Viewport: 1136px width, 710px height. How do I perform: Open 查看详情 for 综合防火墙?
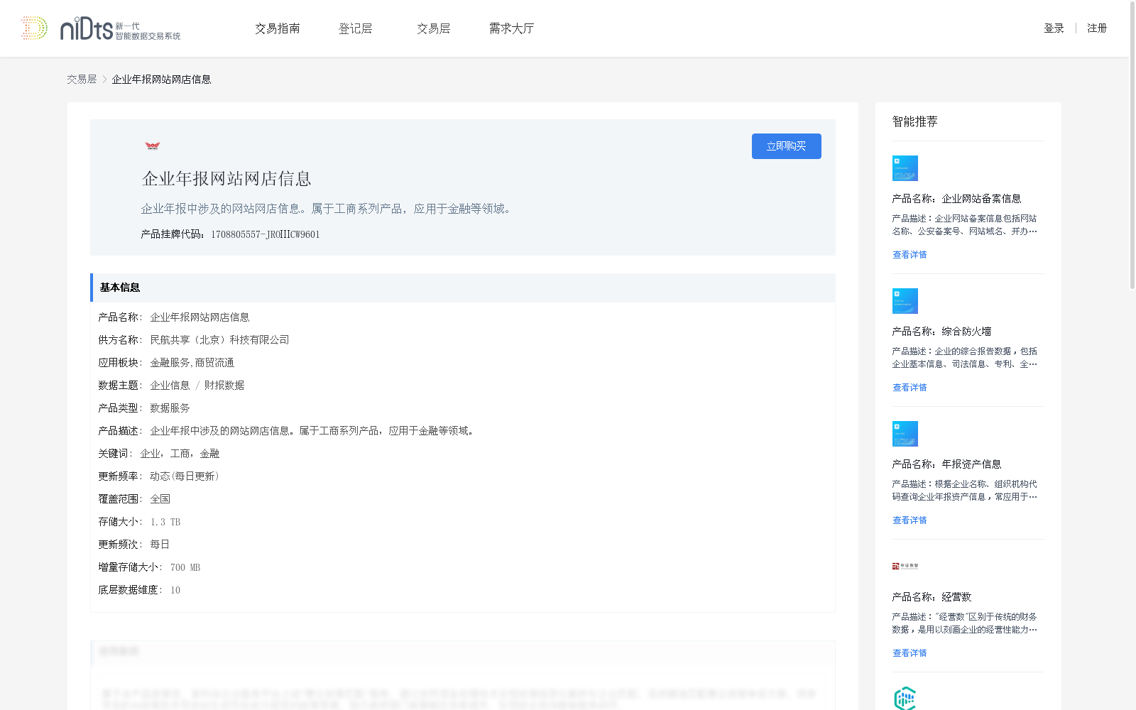[910, 388]
